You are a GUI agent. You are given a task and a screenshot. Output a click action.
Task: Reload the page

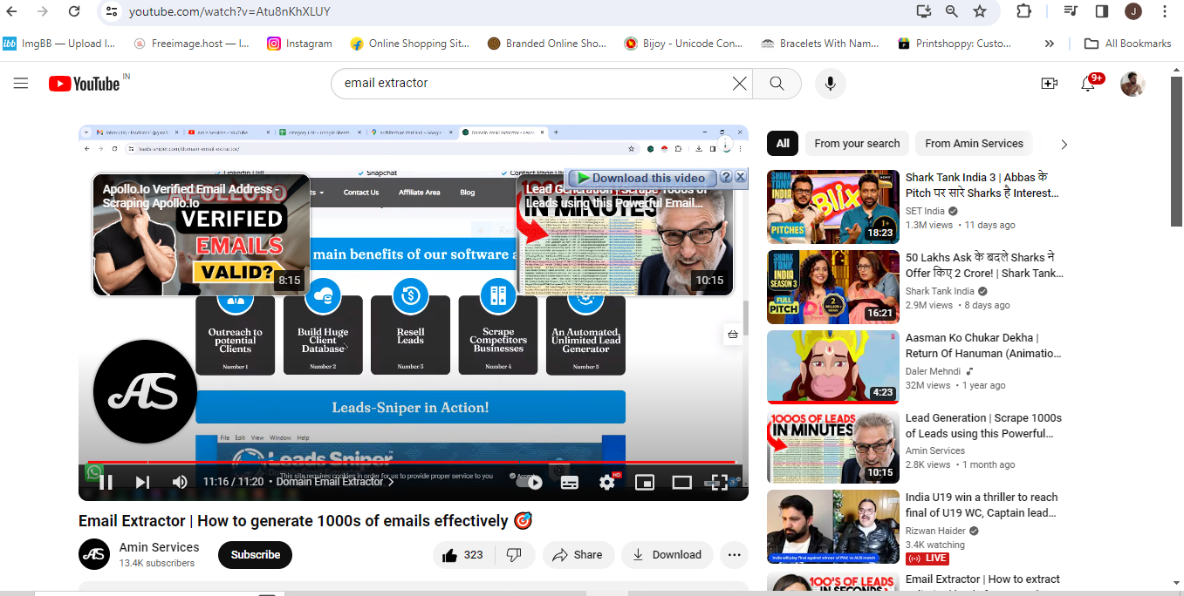coord(74,11)
